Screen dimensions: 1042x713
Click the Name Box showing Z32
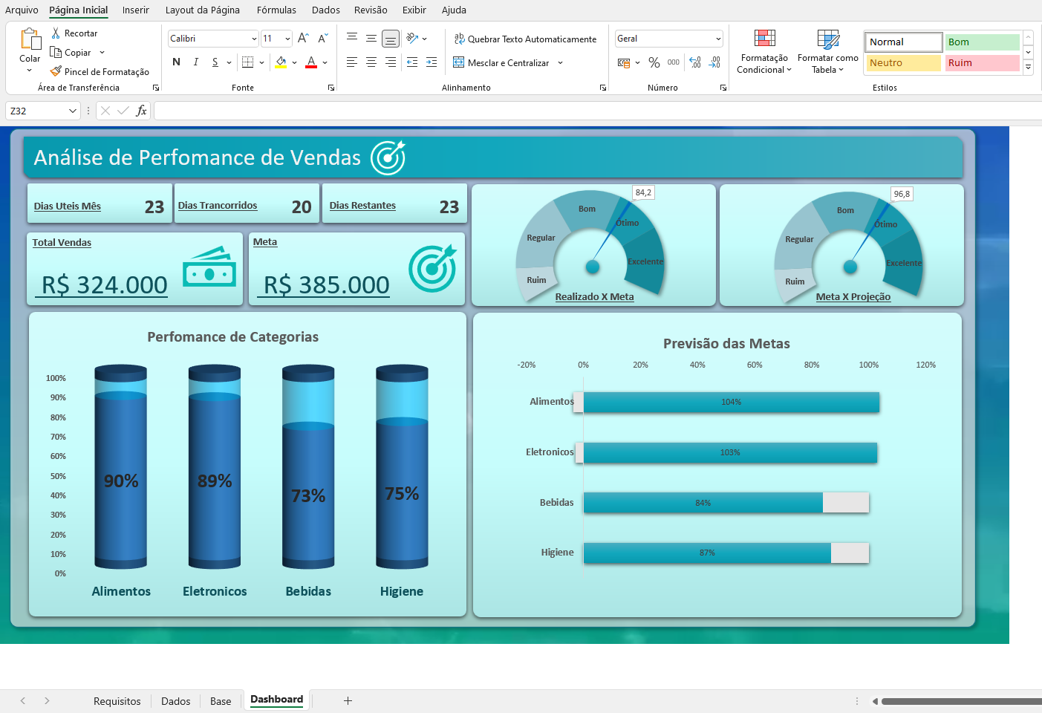[37, 111]
